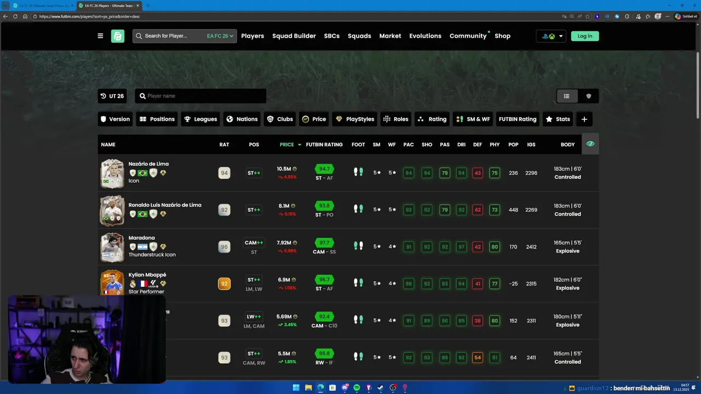
Task: Open the FUTBIN Rating filter
Action: click(518, 119)
